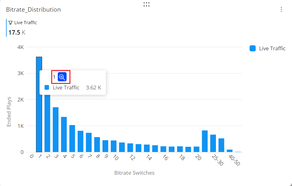
Task: Click the filter funnel icon beside Live Traffic
Action: (11, 23)
